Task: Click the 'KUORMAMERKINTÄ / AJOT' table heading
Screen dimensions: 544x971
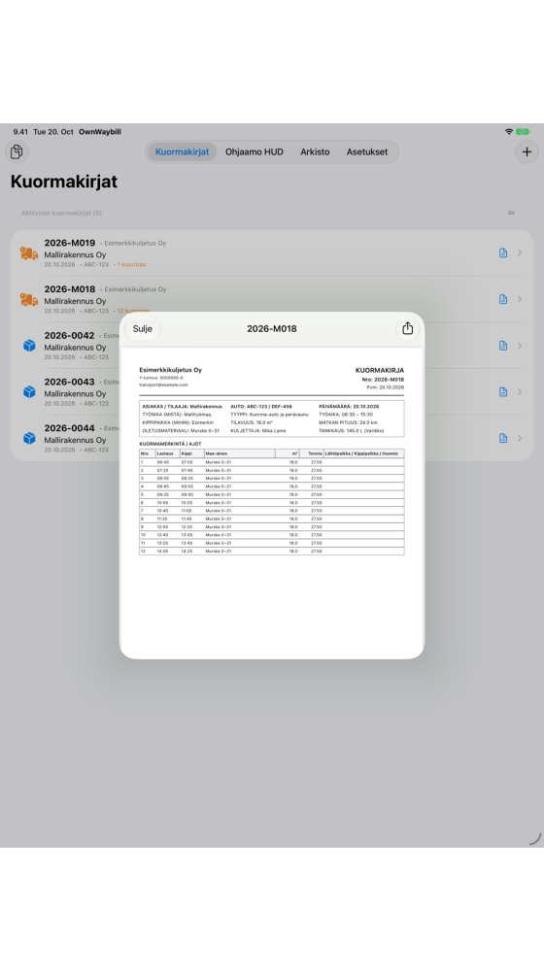Action: pyautogui.click(x=170, y=444)
